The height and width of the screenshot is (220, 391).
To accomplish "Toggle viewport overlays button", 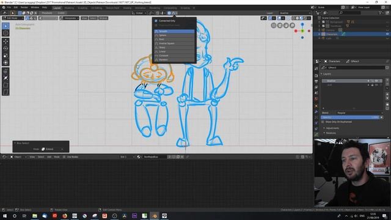I will click(280, 18).
